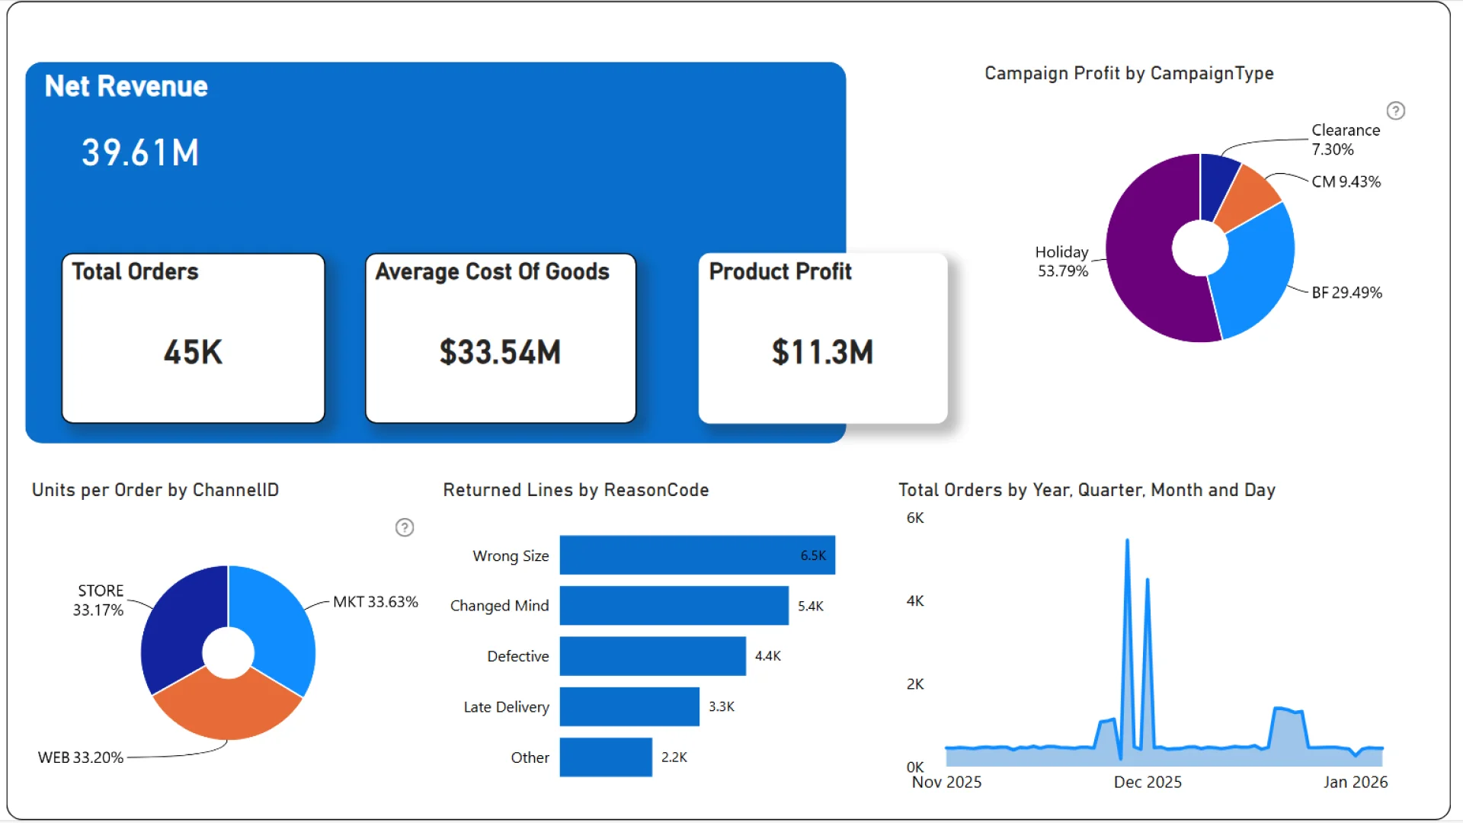Select the Wrong Size bar

pos(696,555)
